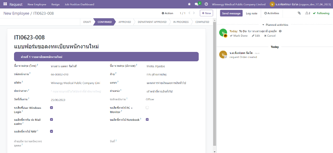
Task: Select the COMPLETED stage
Action: (202, 22)
